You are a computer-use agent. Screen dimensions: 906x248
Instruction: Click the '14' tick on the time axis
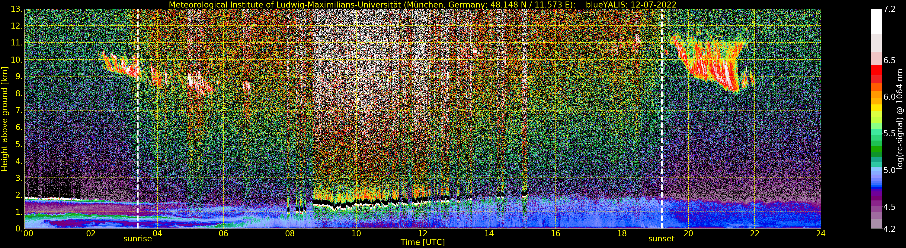489,234
